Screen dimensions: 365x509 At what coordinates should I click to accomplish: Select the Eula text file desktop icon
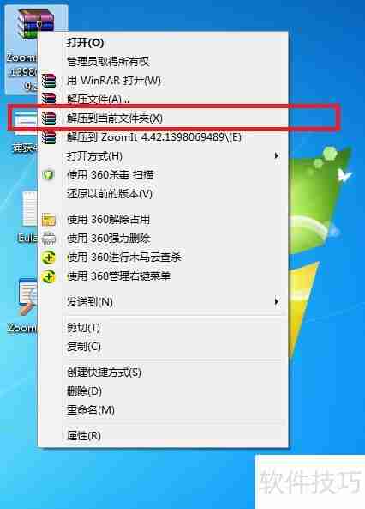click(x=29, y=209)
